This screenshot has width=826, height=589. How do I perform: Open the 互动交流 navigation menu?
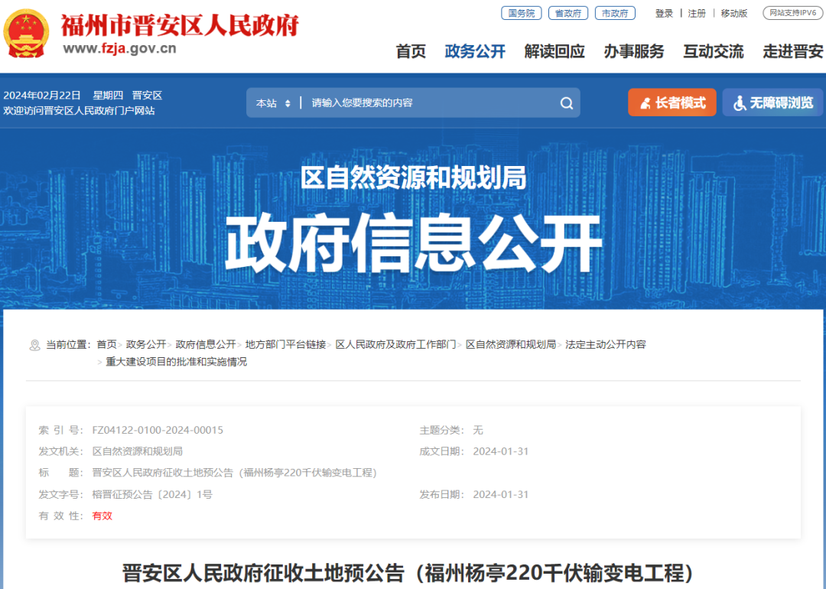[x=713, y=52]
